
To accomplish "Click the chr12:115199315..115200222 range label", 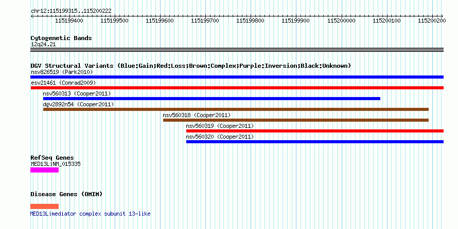I will click(x=71, y=11).
